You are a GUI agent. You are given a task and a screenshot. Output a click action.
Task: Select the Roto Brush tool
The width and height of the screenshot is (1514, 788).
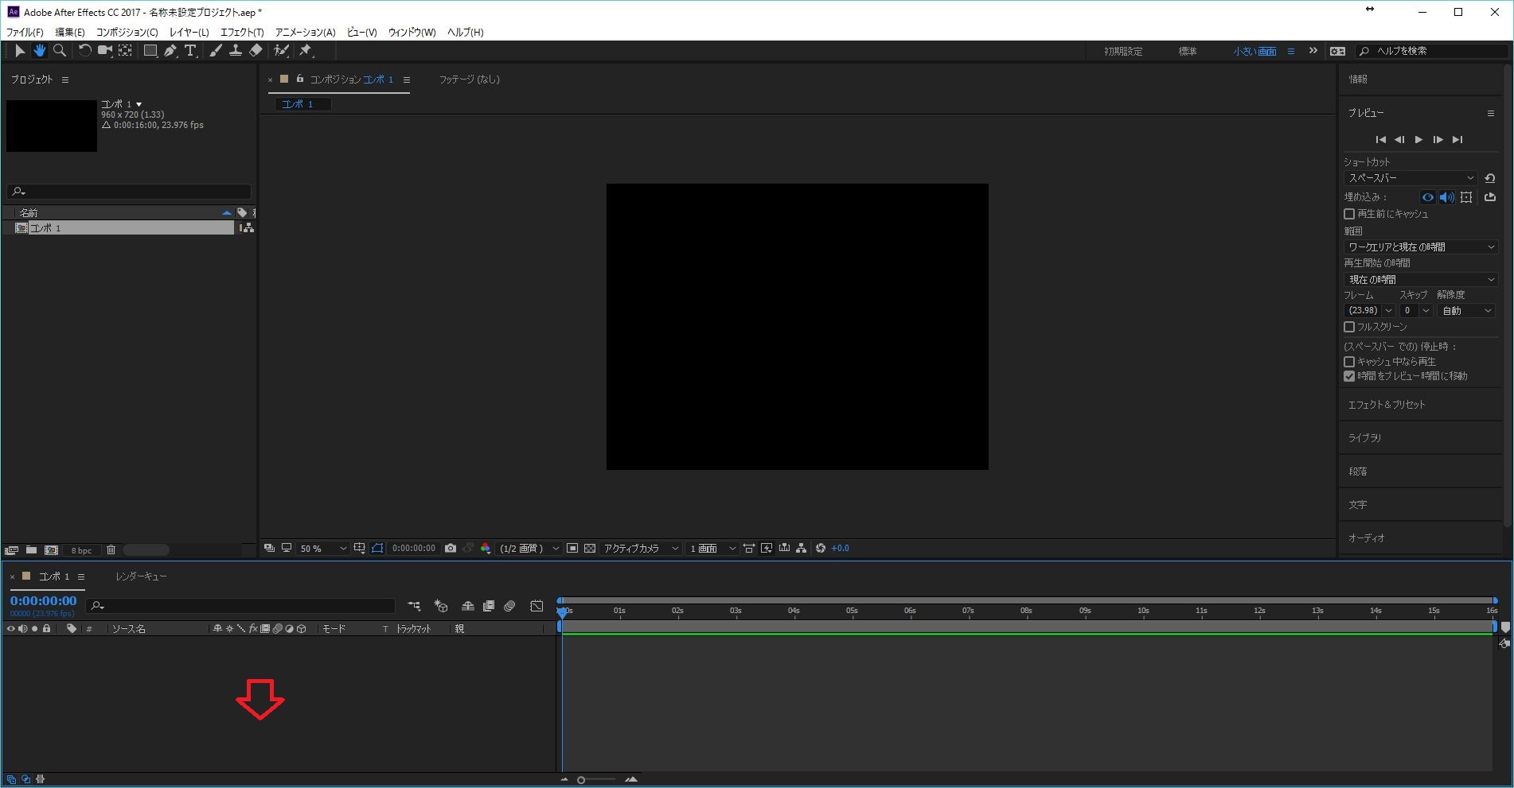pyautogui.click(x=281, y=51)
